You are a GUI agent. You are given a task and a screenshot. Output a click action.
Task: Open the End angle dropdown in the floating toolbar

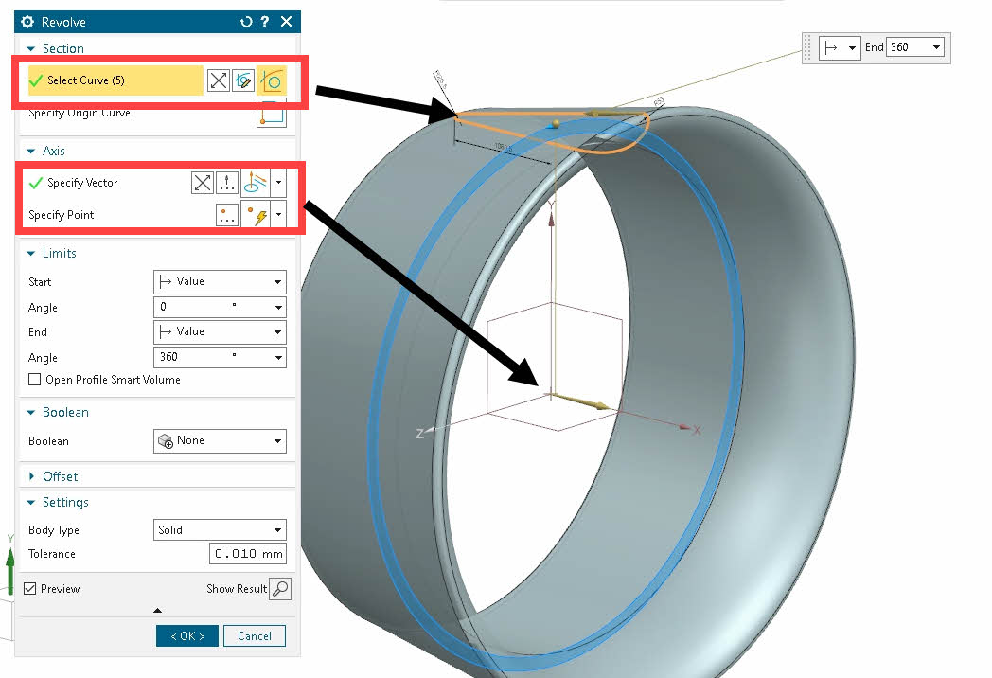[935, 46]
